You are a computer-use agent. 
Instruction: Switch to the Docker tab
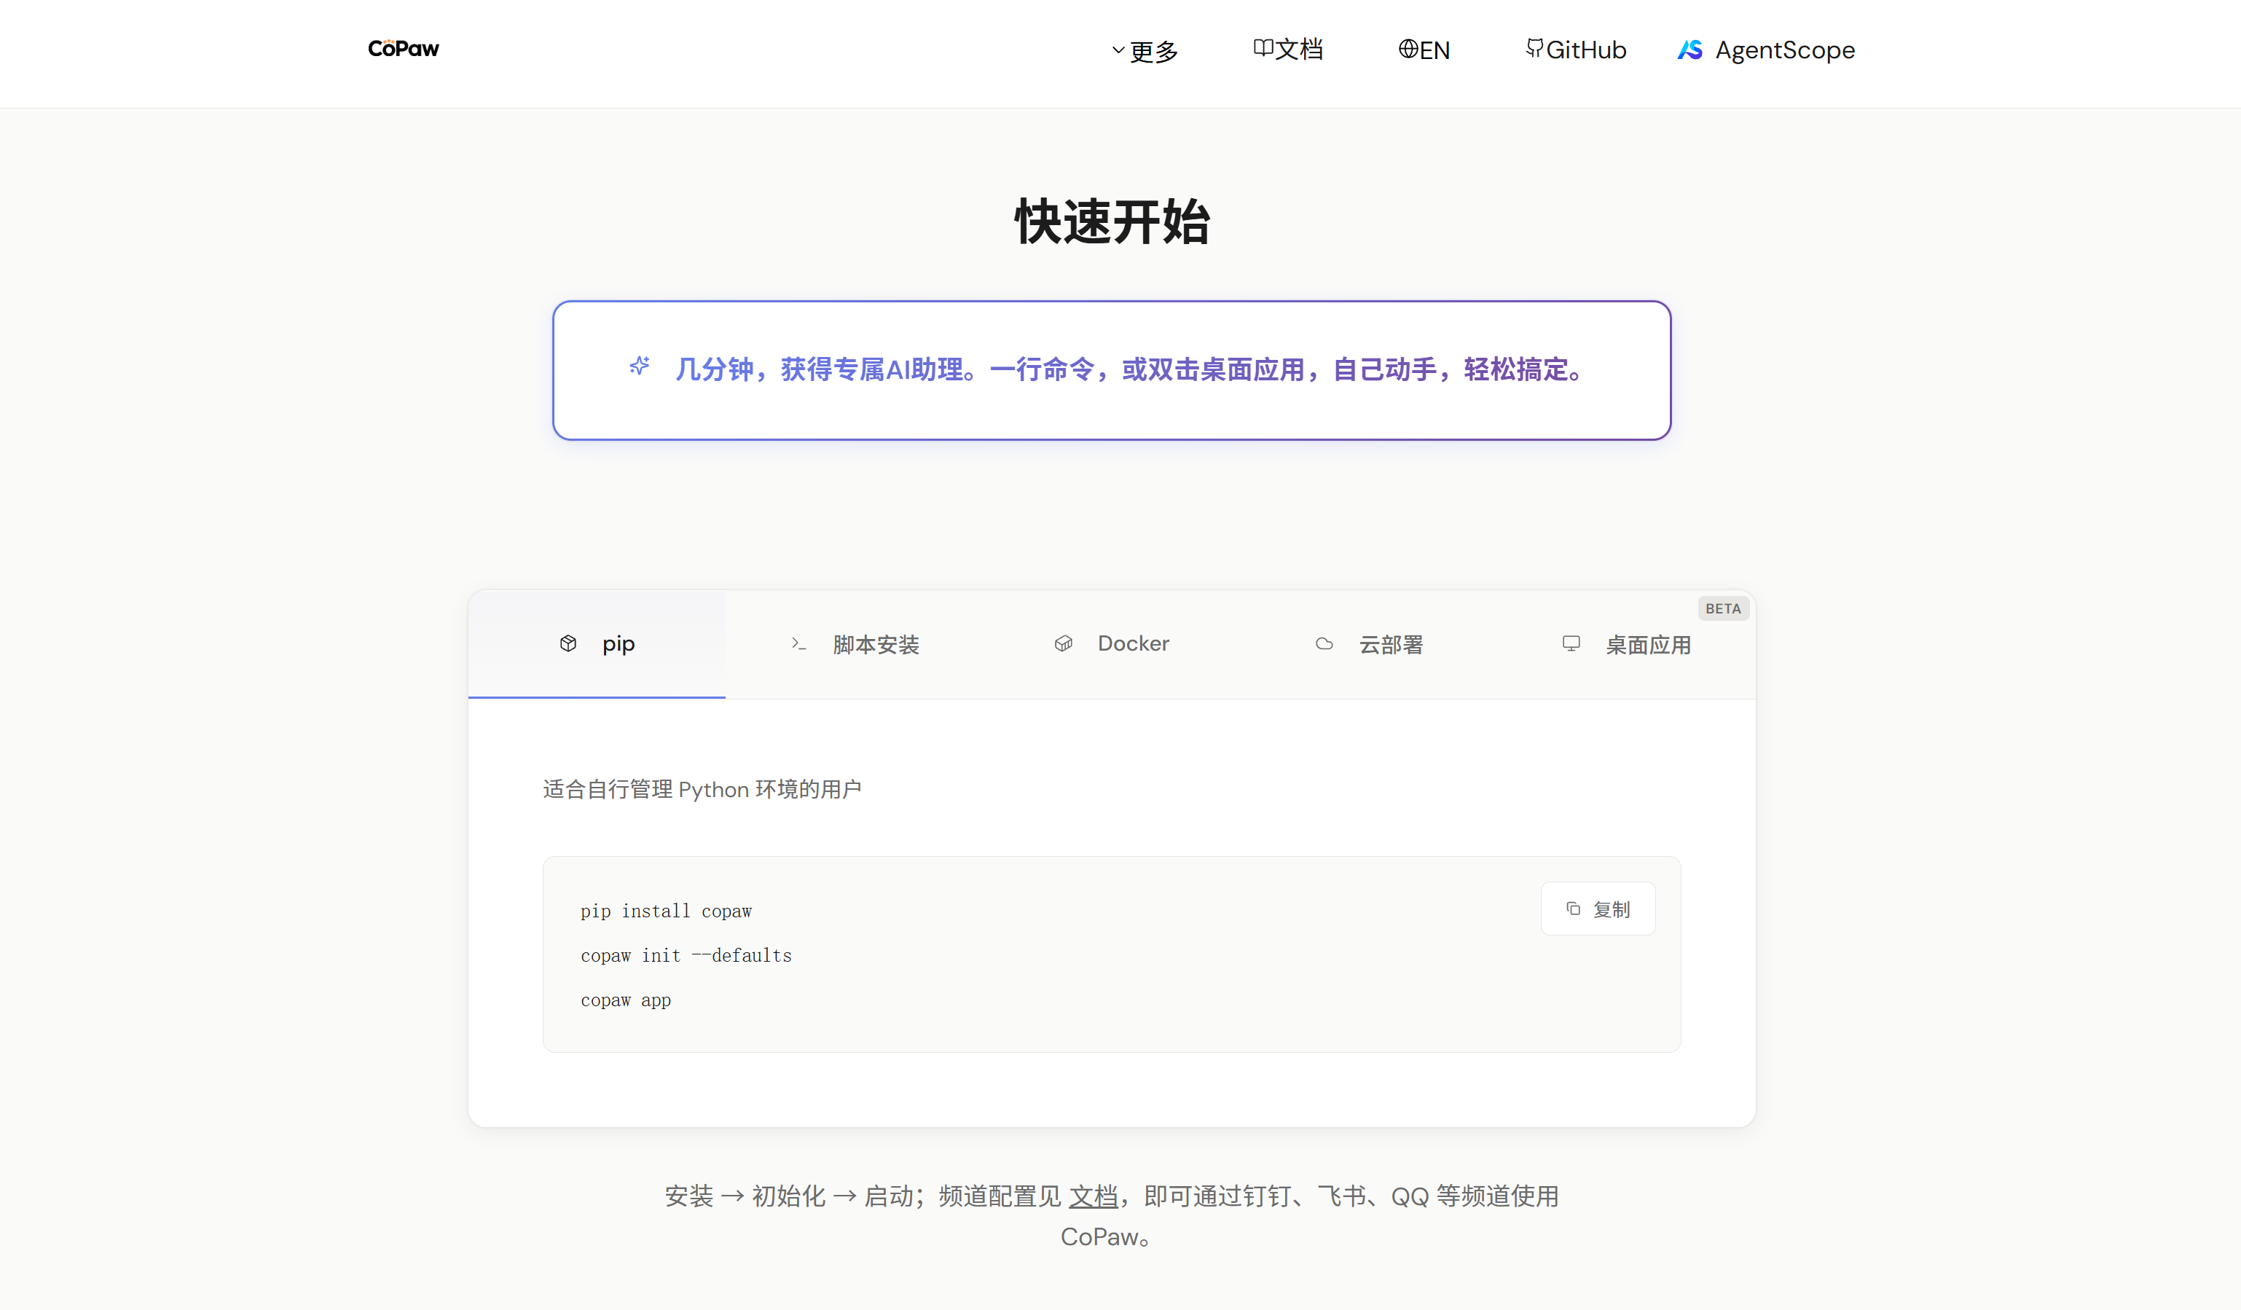(1132, 643)
